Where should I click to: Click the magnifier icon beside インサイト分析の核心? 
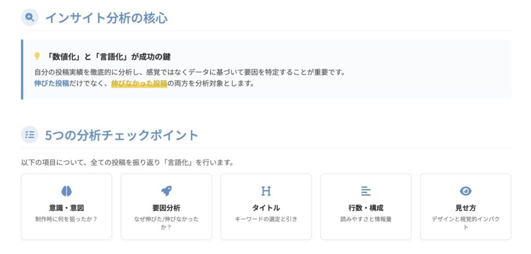click(x=30, y=18)
